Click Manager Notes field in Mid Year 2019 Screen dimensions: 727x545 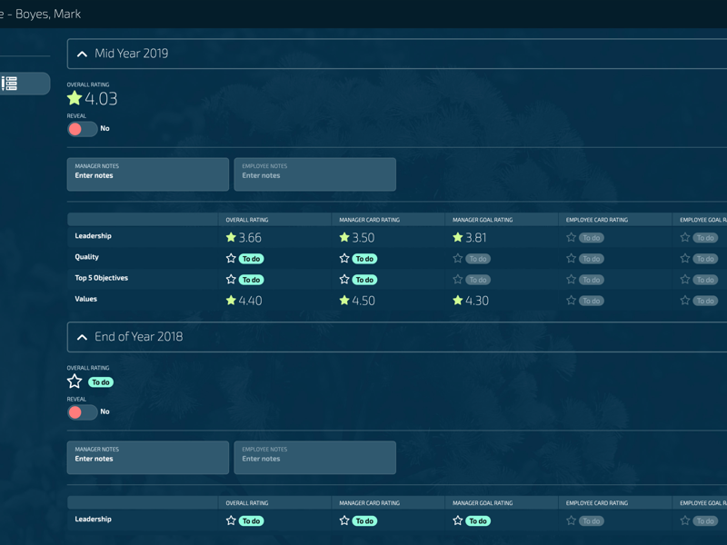click(148, 174)
